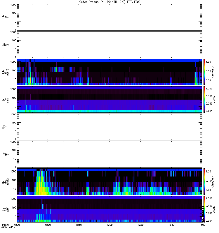The height and width of the screenshot is (233, 219).
Task: Click the 'thb fff 2' vertical panel label
Action: coord(5,45)
